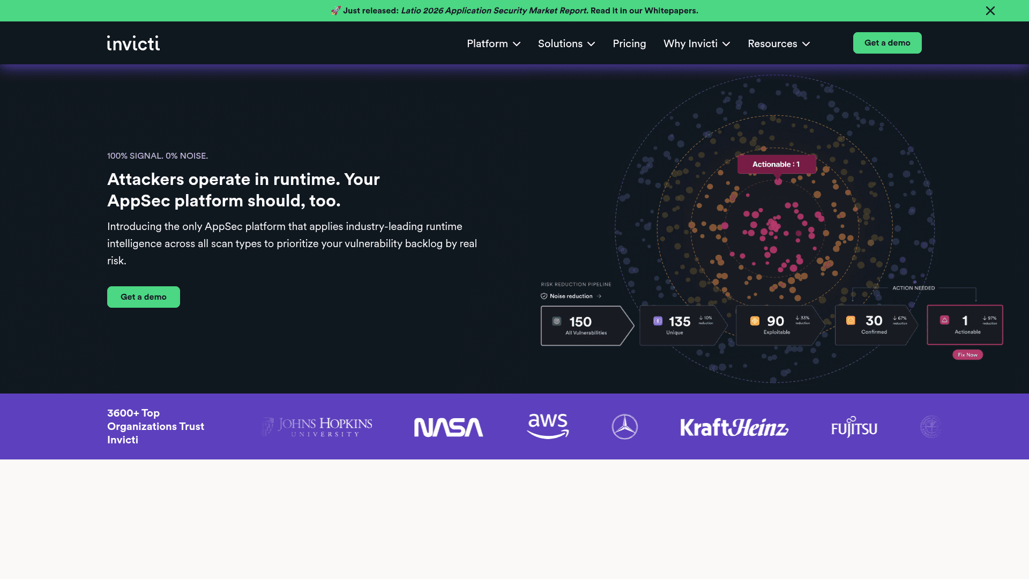Click the Mercedes-Benz star logo

[625, 427]
